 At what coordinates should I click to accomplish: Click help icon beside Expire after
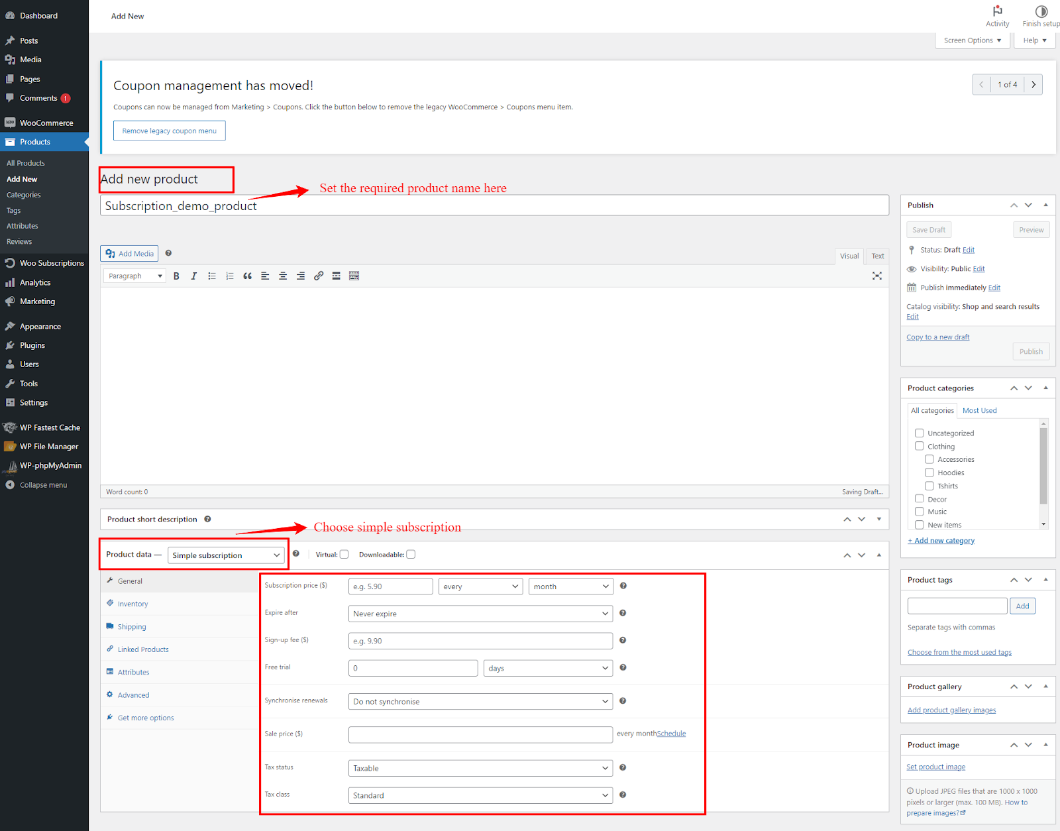pos(623,613)
